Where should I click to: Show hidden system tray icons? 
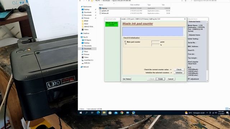coord(207,113)
